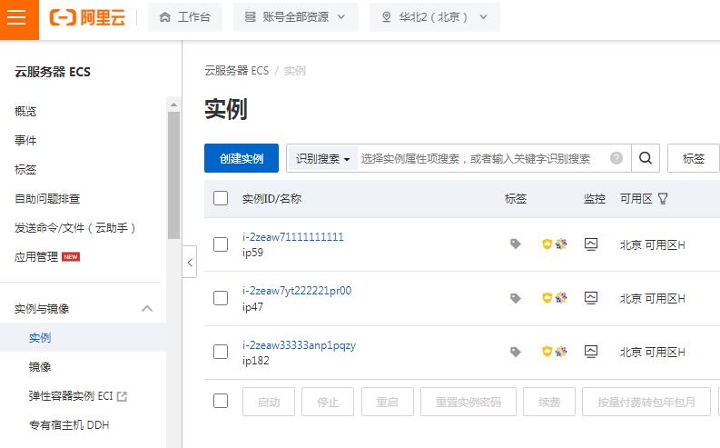Screen dimensions: 720x448
Task: Open monitoring icon for instance ip59
Action: (x=591, y=244)
